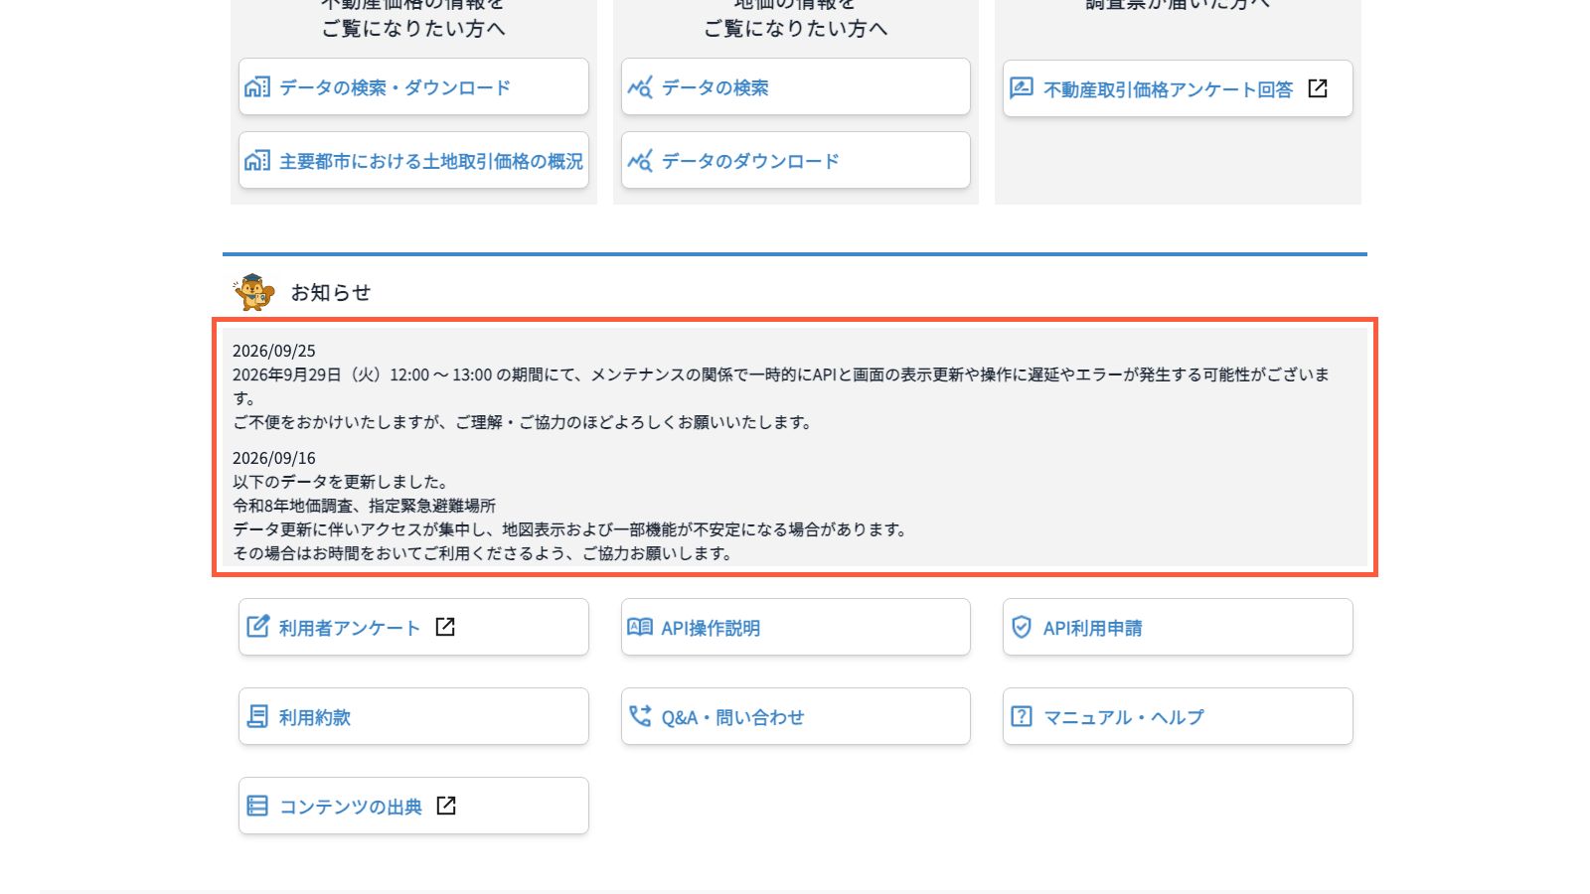Click notice date 2026/09/16
Viewport: 1590px width, 894px height.
coord(274,458)
